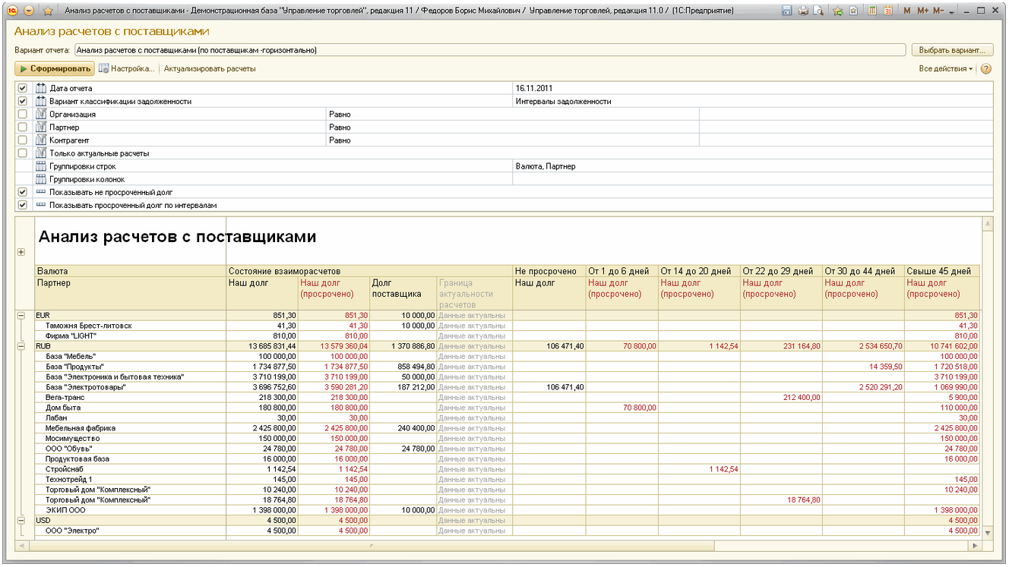
Task: Click the icon beside 'Дата отчета'
Action: click(x=41, y=89)
